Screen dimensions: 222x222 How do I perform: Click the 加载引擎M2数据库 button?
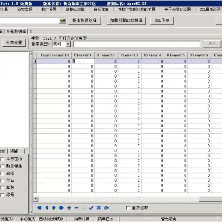[x=126, y=20]
